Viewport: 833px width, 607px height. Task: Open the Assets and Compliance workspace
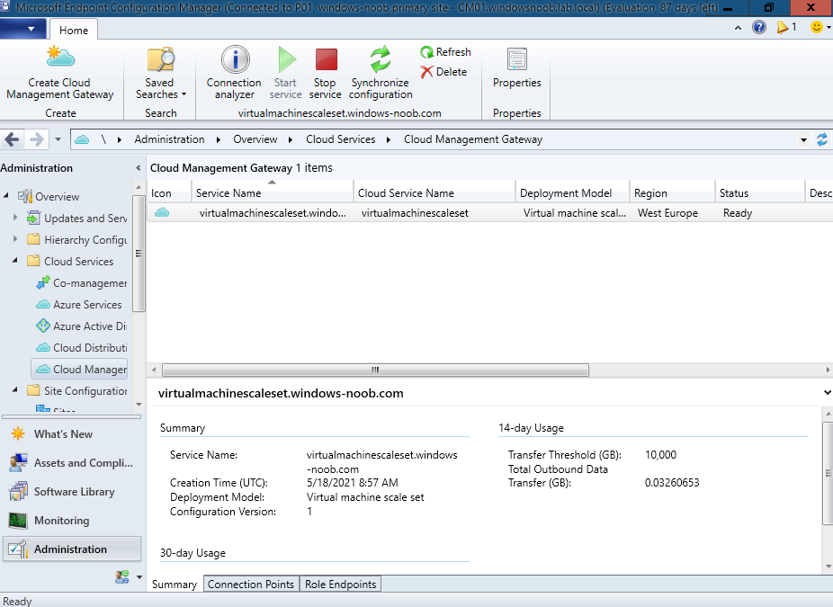tap(72, 462)
